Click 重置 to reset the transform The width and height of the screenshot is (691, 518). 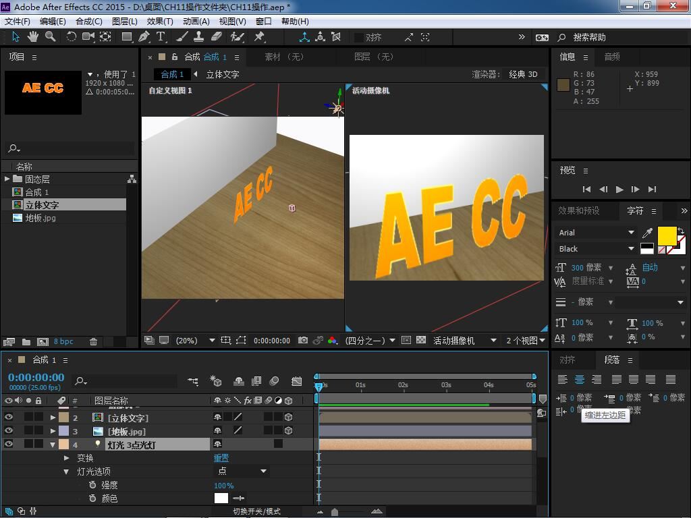point(221,458)
